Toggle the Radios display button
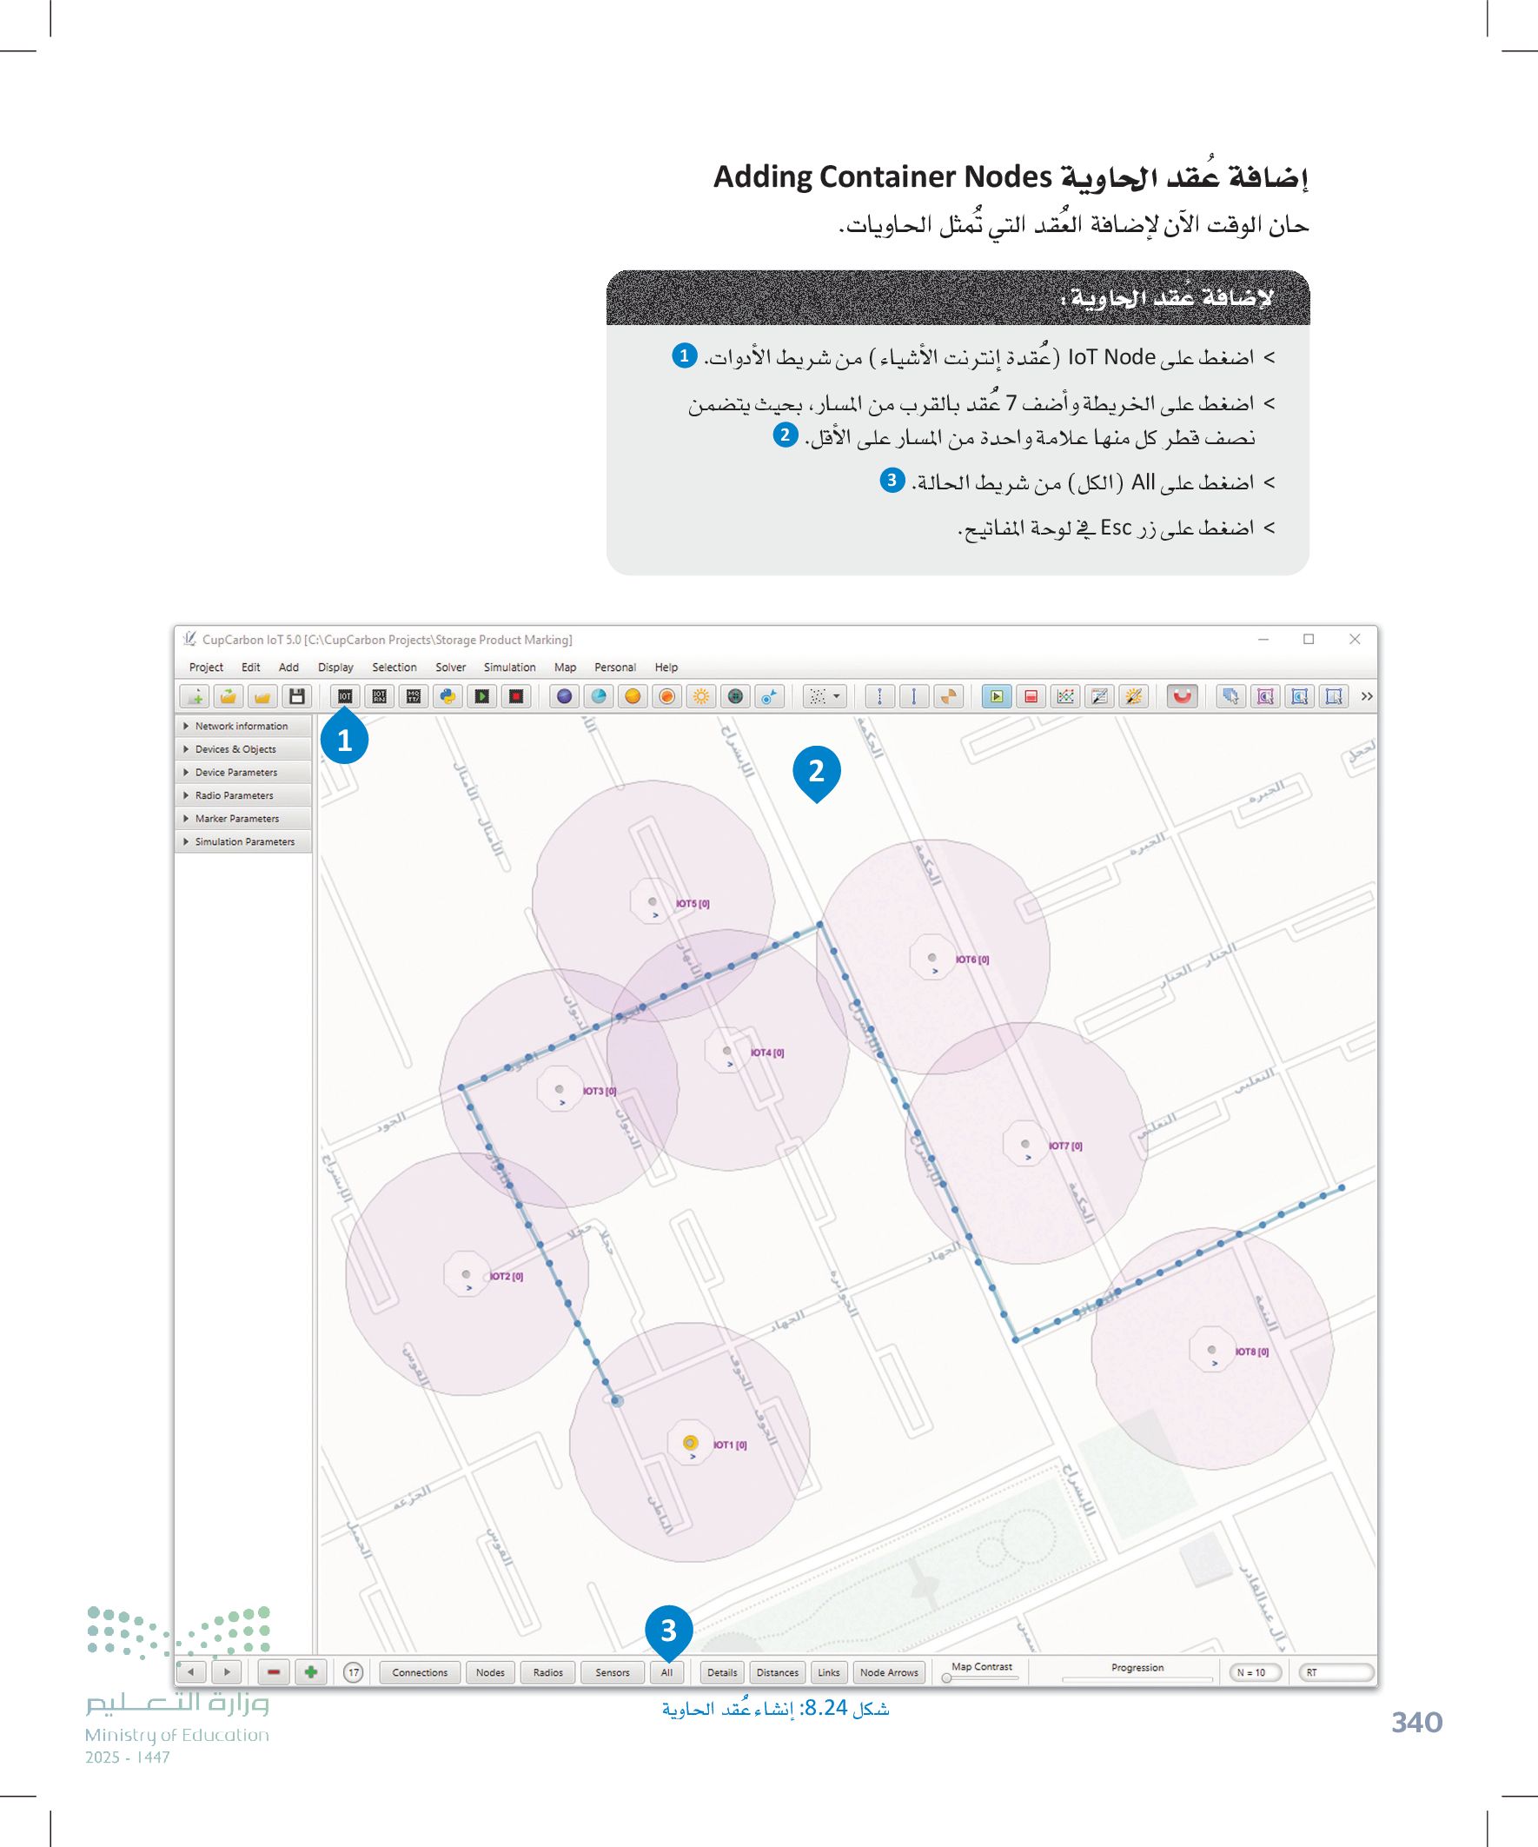1538x1847 pixels. [x=547, y=1673]
